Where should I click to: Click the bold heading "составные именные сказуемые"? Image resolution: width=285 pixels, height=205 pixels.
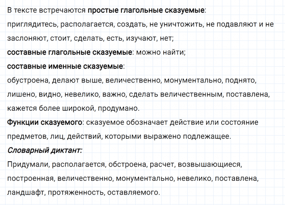(x=65, y=66)
